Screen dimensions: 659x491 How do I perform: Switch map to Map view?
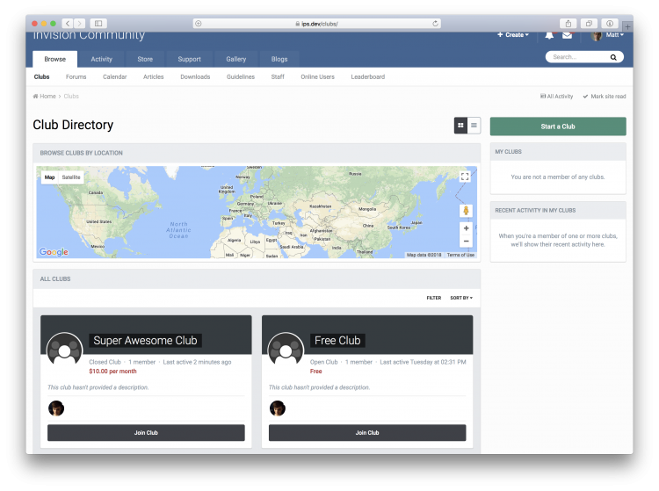tap(49, 177)
